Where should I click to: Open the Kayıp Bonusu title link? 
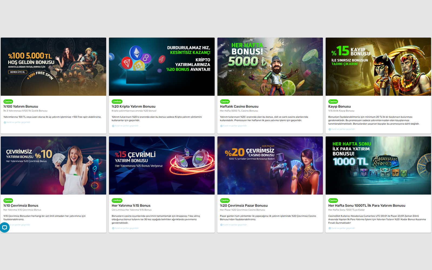(339, 106)
